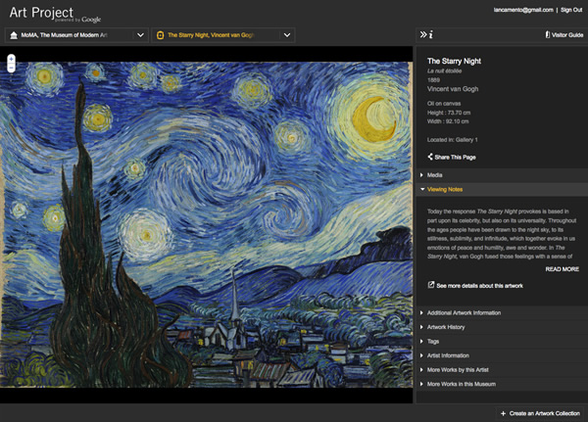Click the Visitor Guide booklet icon

(548, 35)
